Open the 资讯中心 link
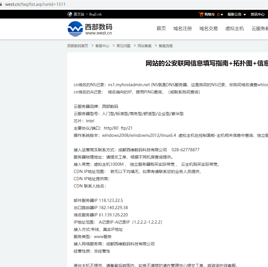The width and height of the screenshot is (268, 267). click(x=257, y=14)
